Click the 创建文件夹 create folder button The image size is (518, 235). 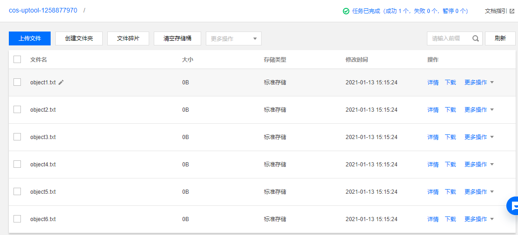79,38
